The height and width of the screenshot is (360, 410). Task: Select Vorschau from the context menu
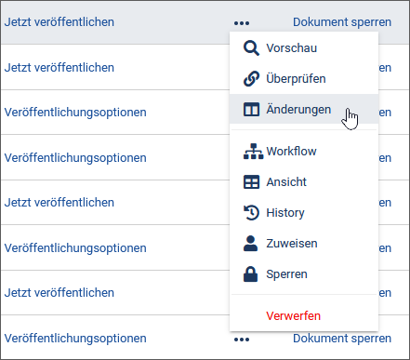[304, 48]
